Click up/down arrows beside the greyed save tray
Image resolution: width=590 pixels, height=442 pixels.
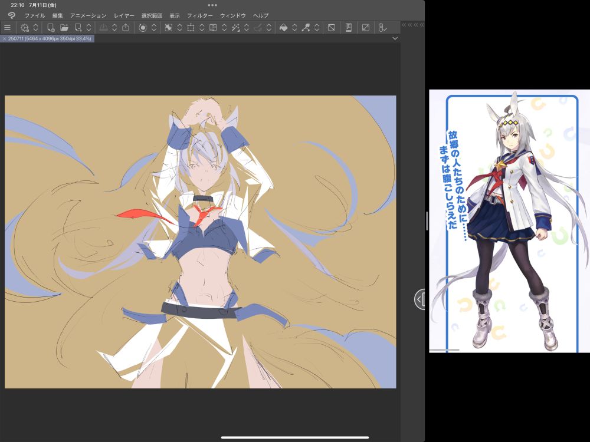pos(114,28)
